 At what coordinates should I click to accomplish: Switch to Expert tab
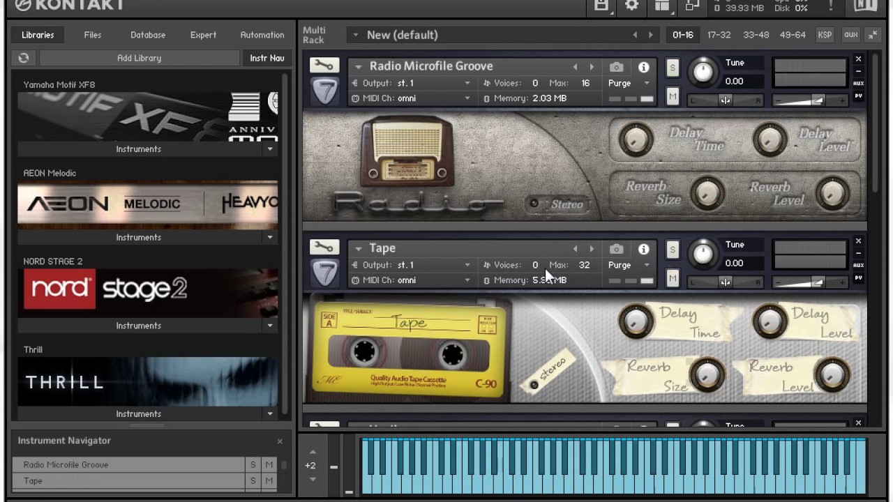pyautogui.click(x=203, y=35)
